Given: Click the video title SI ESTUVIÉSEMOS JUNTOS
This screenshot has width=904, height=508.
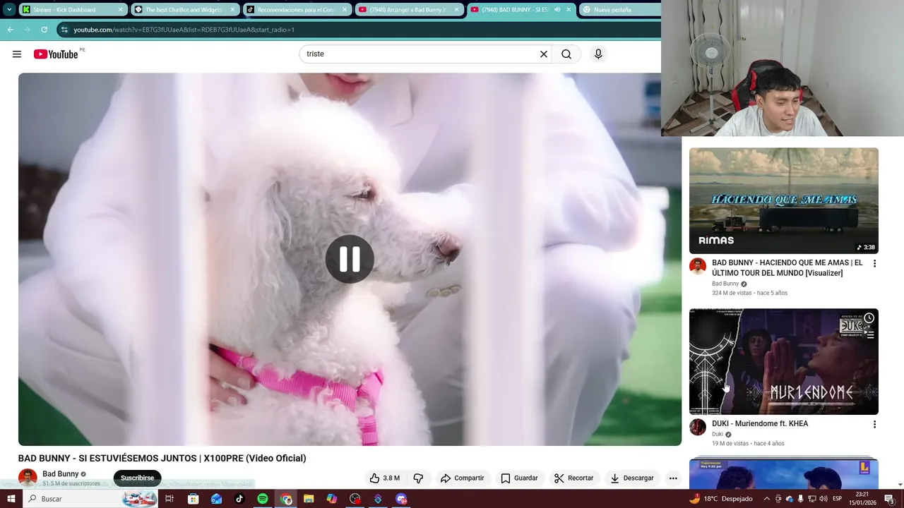Looking at the screenshot, I should tap(162, 458).
